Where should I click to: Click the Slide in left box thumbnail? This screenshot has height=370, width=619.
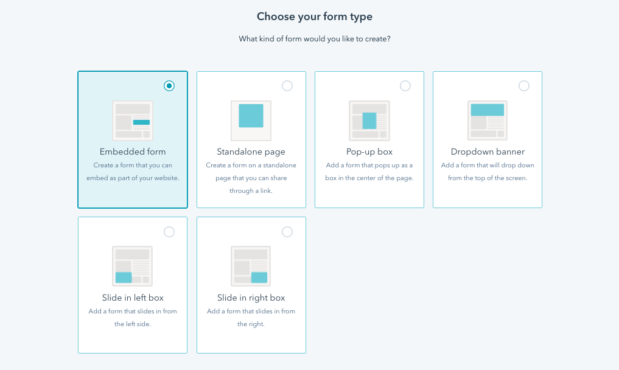(132, 266)
